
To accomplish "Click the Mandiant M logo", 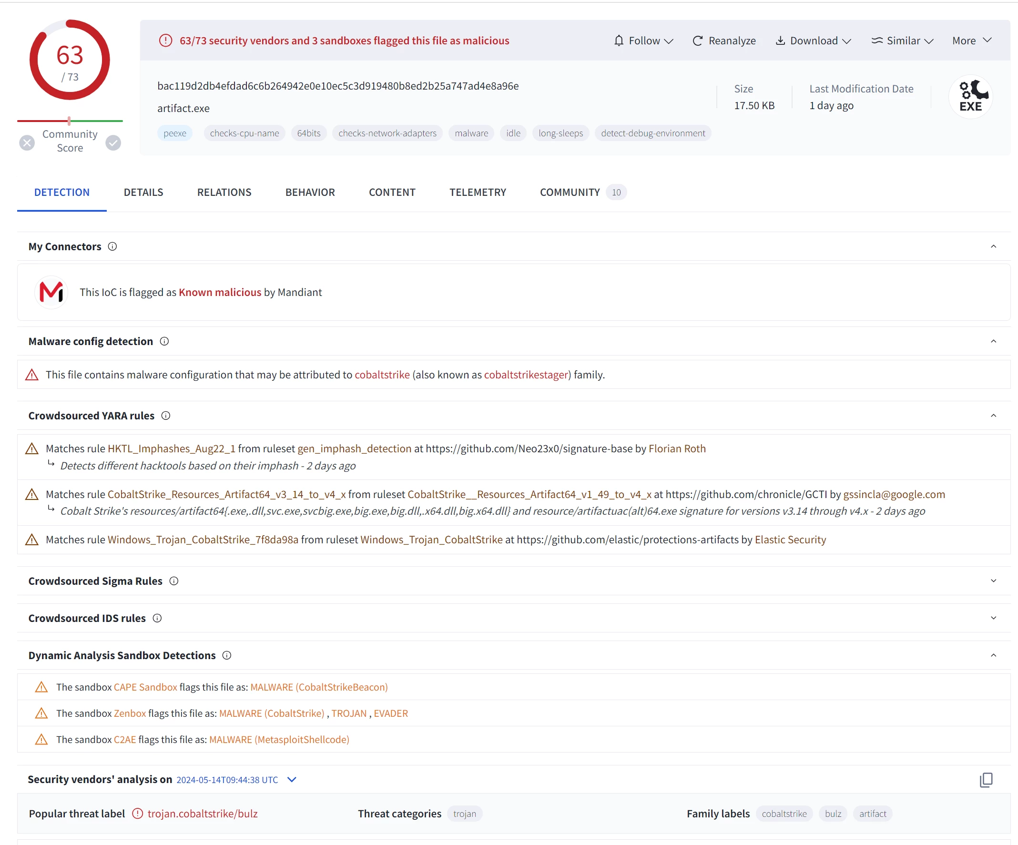I will point(51,292).
